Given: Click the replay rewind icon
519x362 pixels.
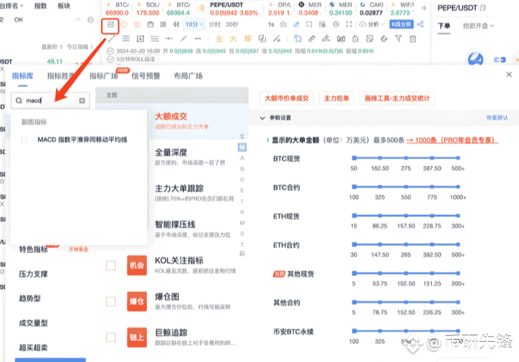Looking at the screenshot, I should coord(176,25).
